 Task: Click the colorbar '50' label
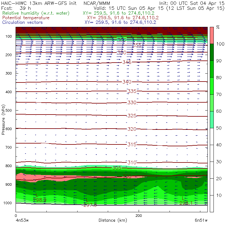tap(219, 128)
